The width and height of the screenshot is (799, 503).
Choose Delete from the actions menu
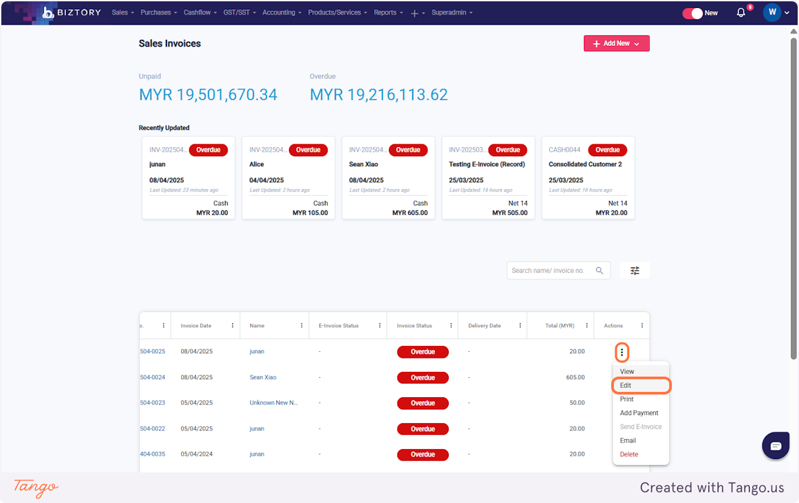click(x=641, y=454)
